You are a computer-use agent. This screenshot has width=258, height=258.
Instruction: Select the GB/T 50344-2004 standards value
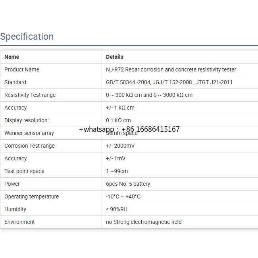click(x=169, y=82)
